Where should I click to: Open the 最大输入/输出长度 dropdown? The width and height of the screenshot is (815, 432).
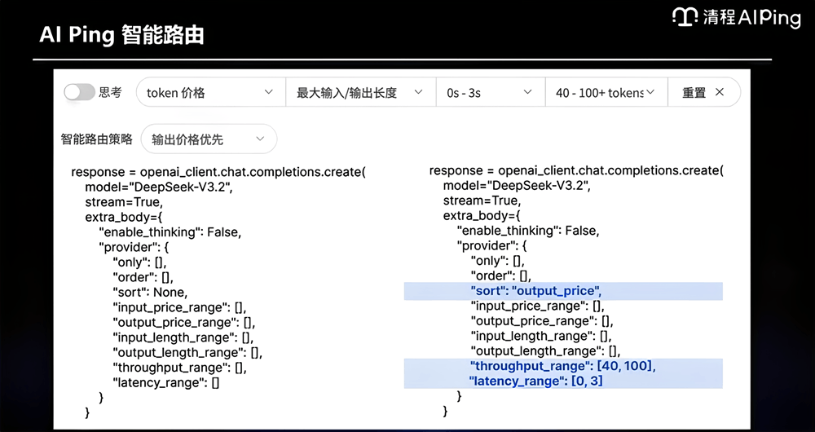361,93
